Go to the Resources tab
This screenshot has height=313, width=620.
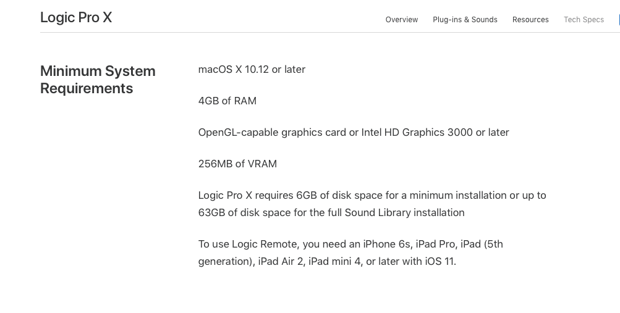point(530,20)
